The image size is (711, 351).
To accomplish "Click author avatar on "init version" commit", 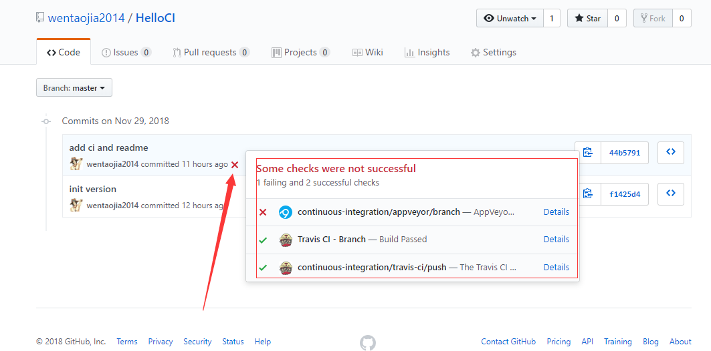I will [76, 206].
